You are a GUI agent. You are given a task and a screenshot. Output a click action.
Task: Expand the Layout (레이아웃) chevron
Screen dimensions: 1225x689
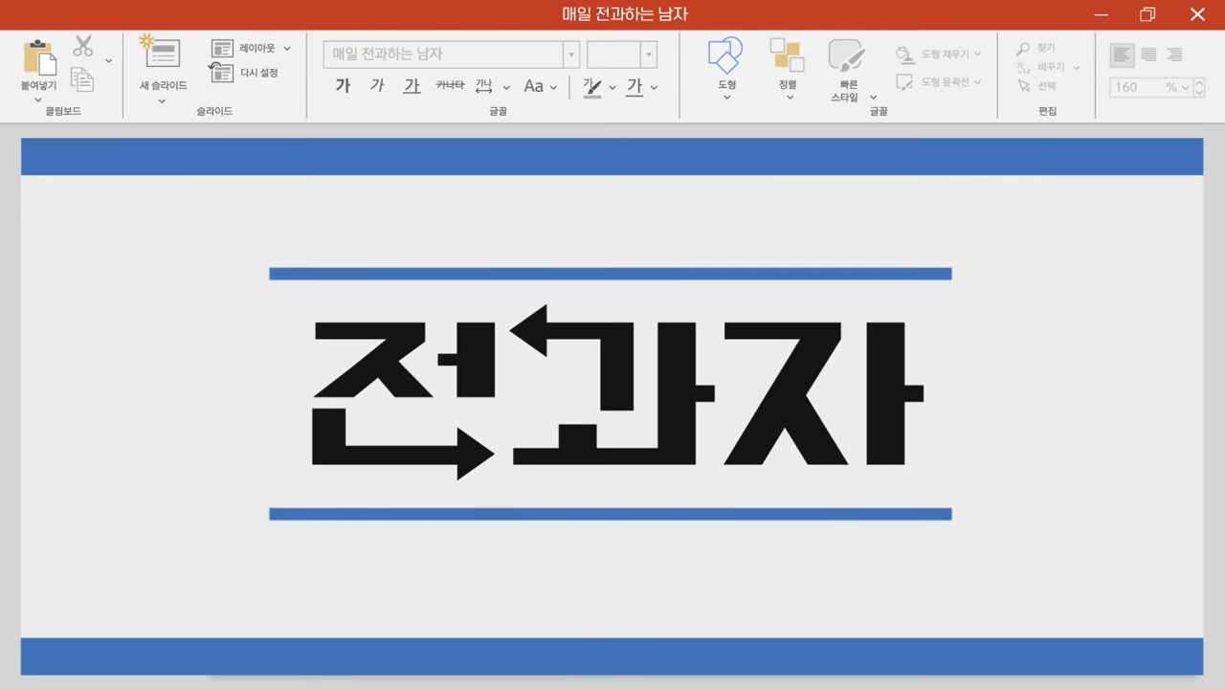pyautogui.click(x=286, y=49)
